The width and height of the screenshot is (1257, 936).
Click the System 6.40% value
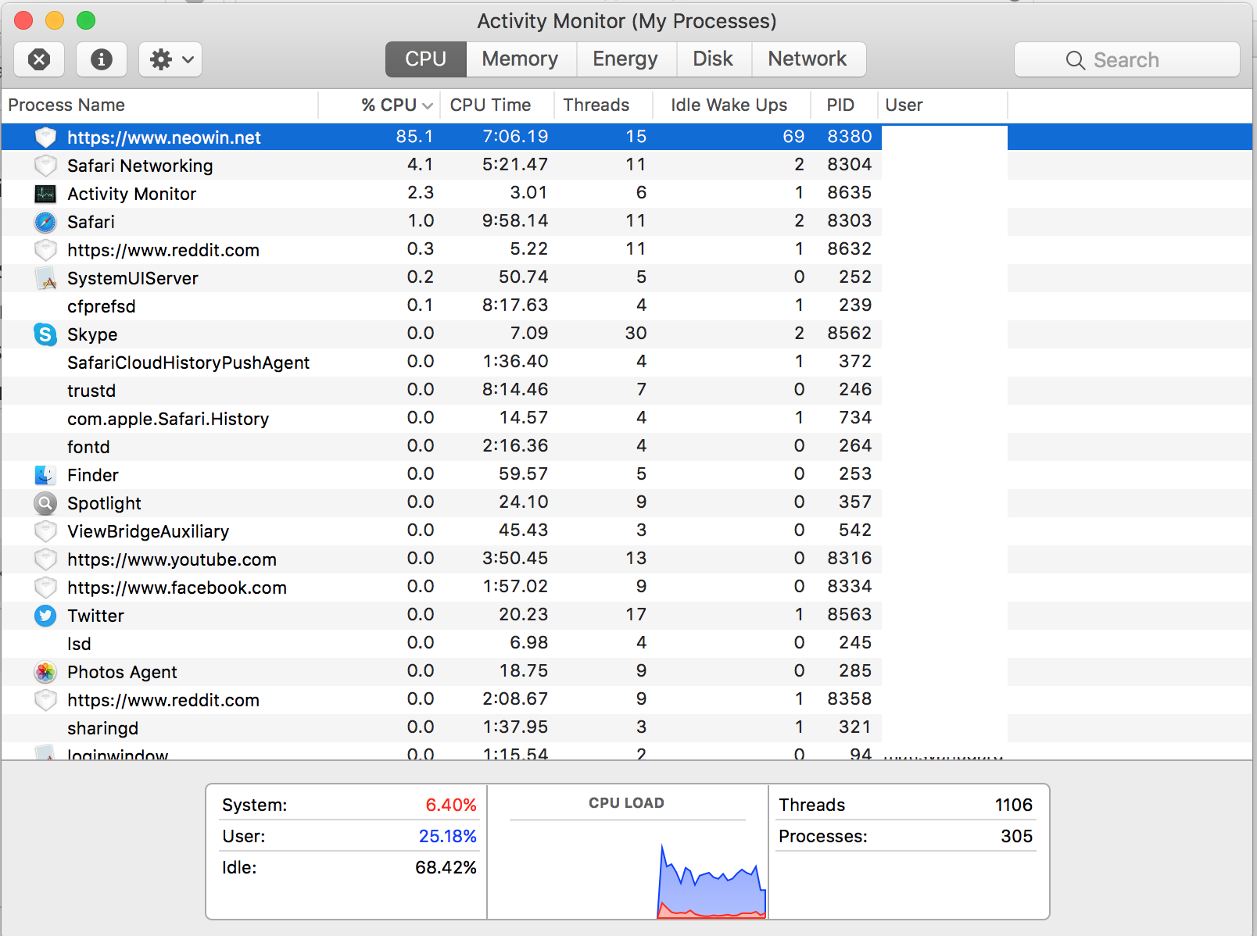451,805
